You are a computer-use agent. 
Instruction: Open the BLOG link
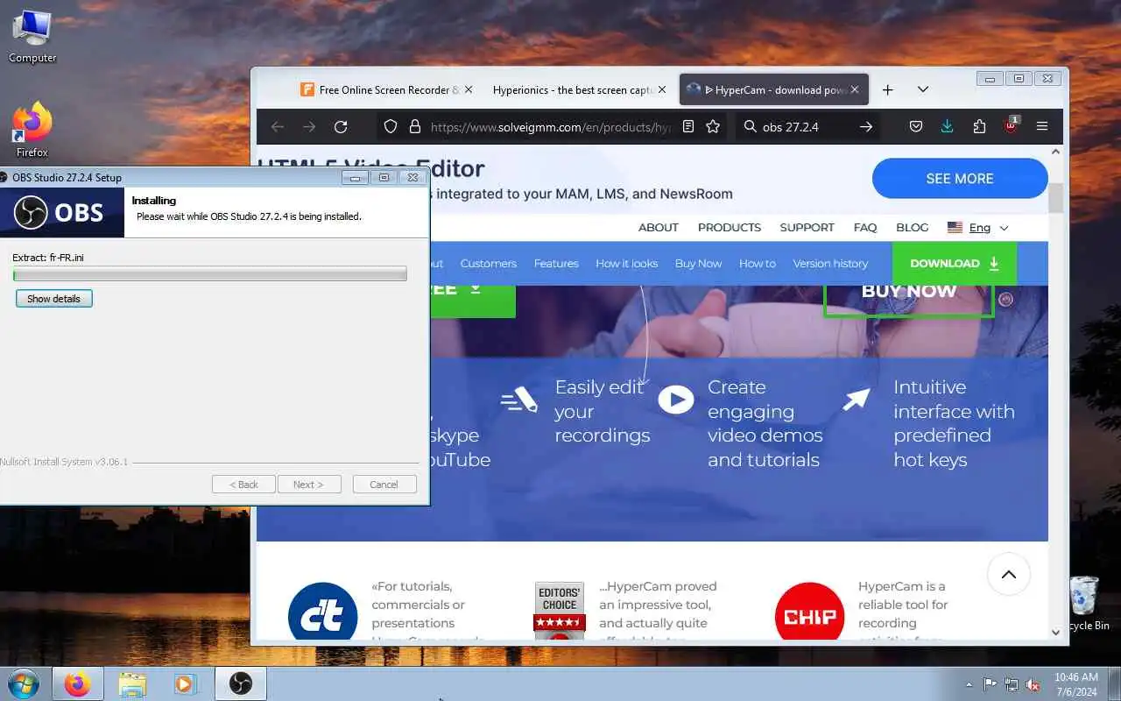(912, 227)
